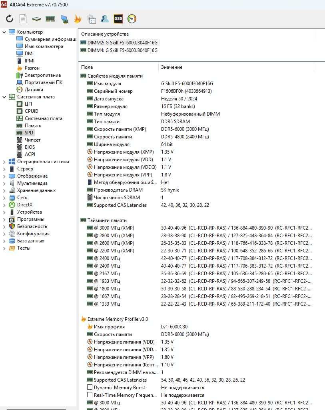The height and width of the screenshot is (410, 325).
Task: Expand the Тесты tree node
Action: (x=4, y=248)
